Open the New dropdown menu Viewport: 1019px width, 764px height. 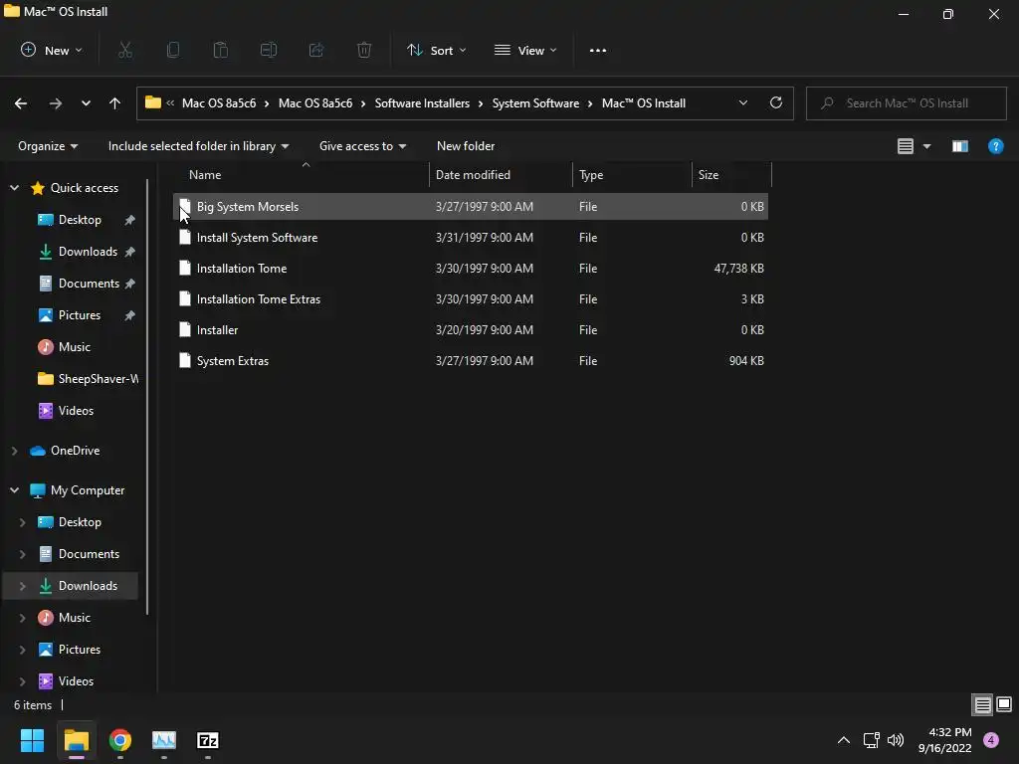click(52, 50)
